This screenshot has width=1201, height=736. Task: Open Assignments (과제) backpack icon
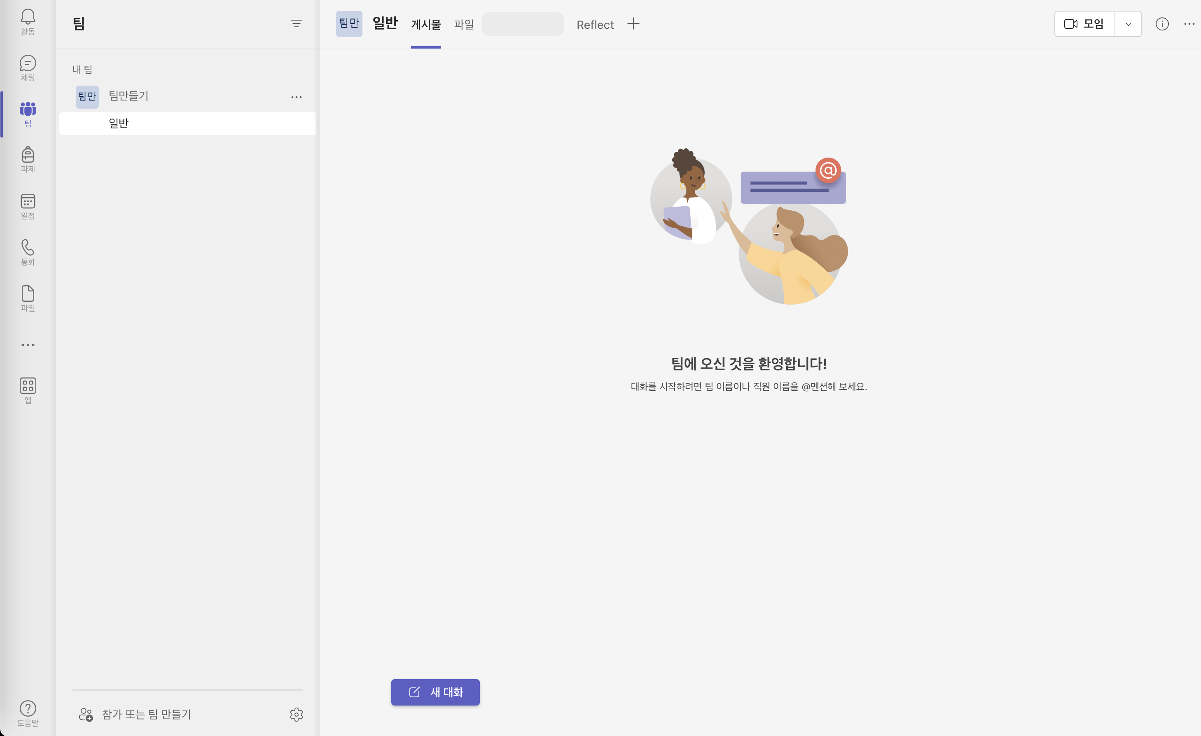[28, 159]
